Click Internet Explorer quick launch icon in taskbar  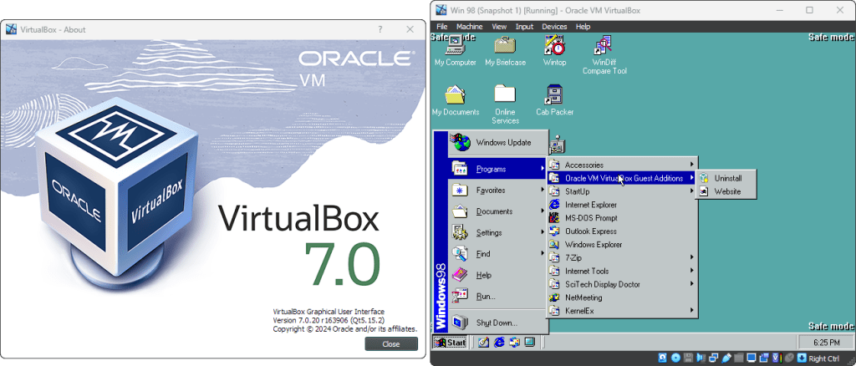(x=499, y=342)
